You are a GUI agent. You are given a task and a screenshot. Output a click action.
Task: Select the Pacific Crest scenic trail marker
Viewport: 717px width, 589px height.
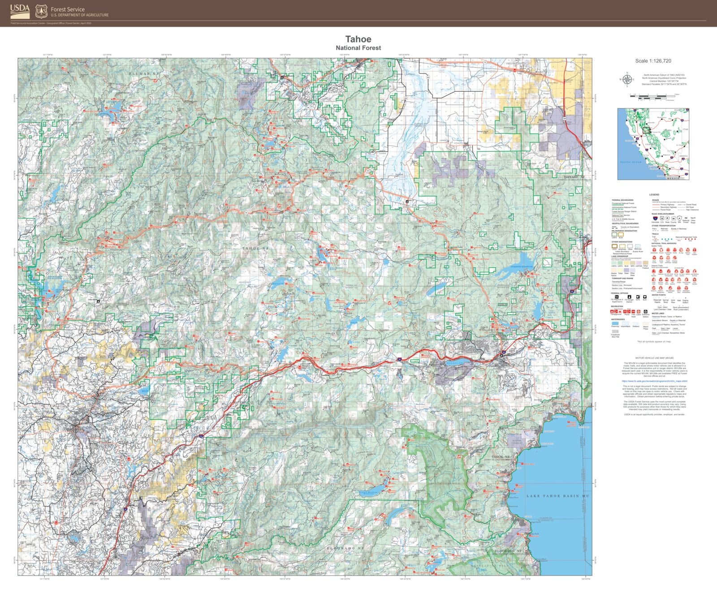(661, 258)
